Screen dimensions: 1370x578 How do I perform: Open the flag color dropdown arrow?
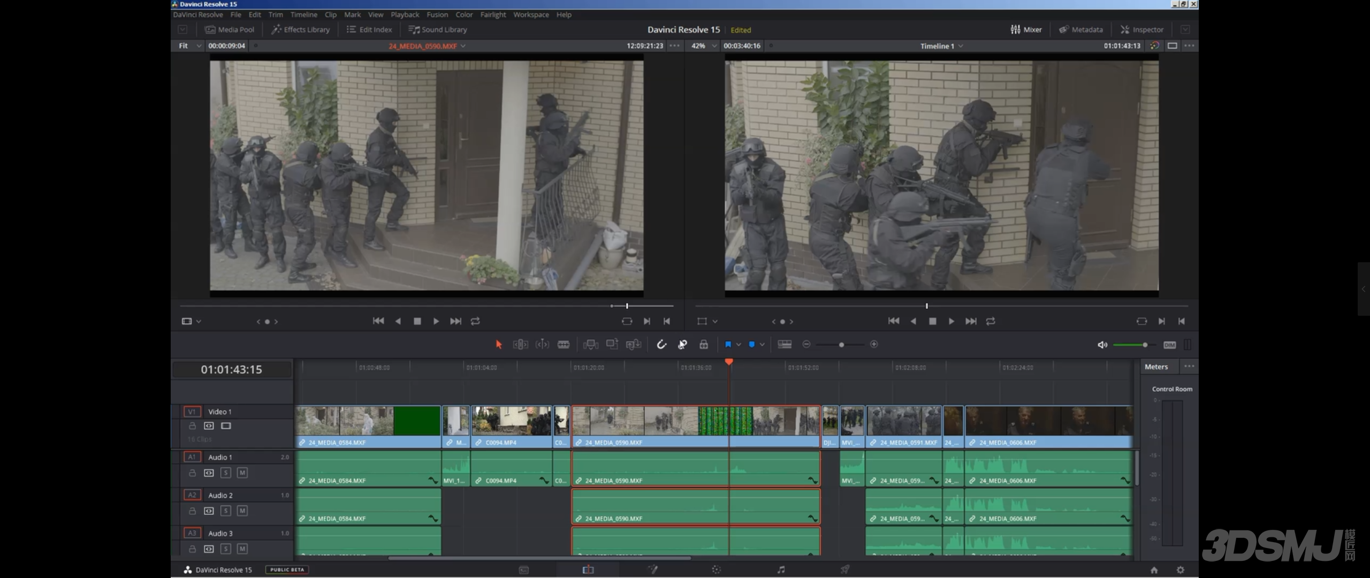739,345
